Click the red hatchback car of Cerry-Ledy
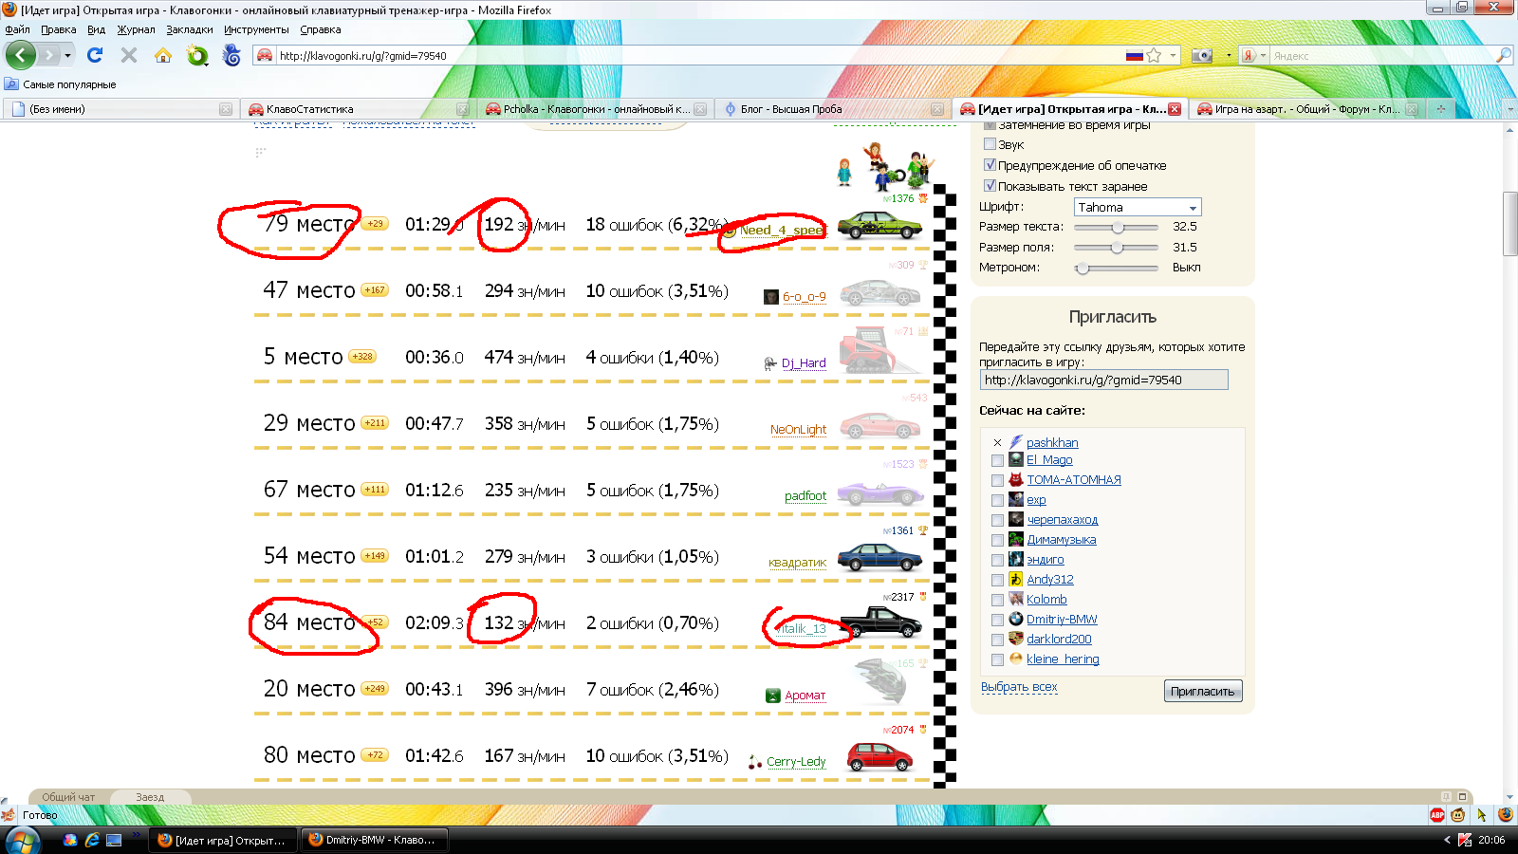Image resolution: width=1518 pixels, height=854 pixels. pyautogui.click(x=879, y=756)
